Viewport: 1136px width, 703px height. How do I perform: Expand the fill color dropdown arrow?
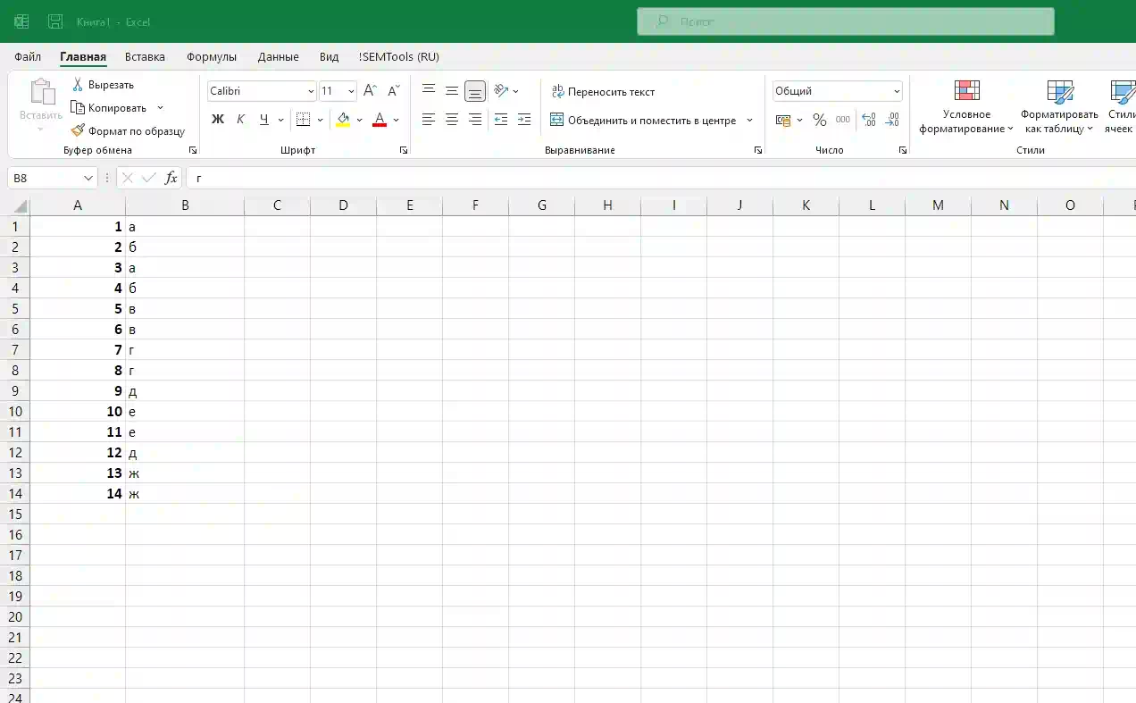[359, 120]
